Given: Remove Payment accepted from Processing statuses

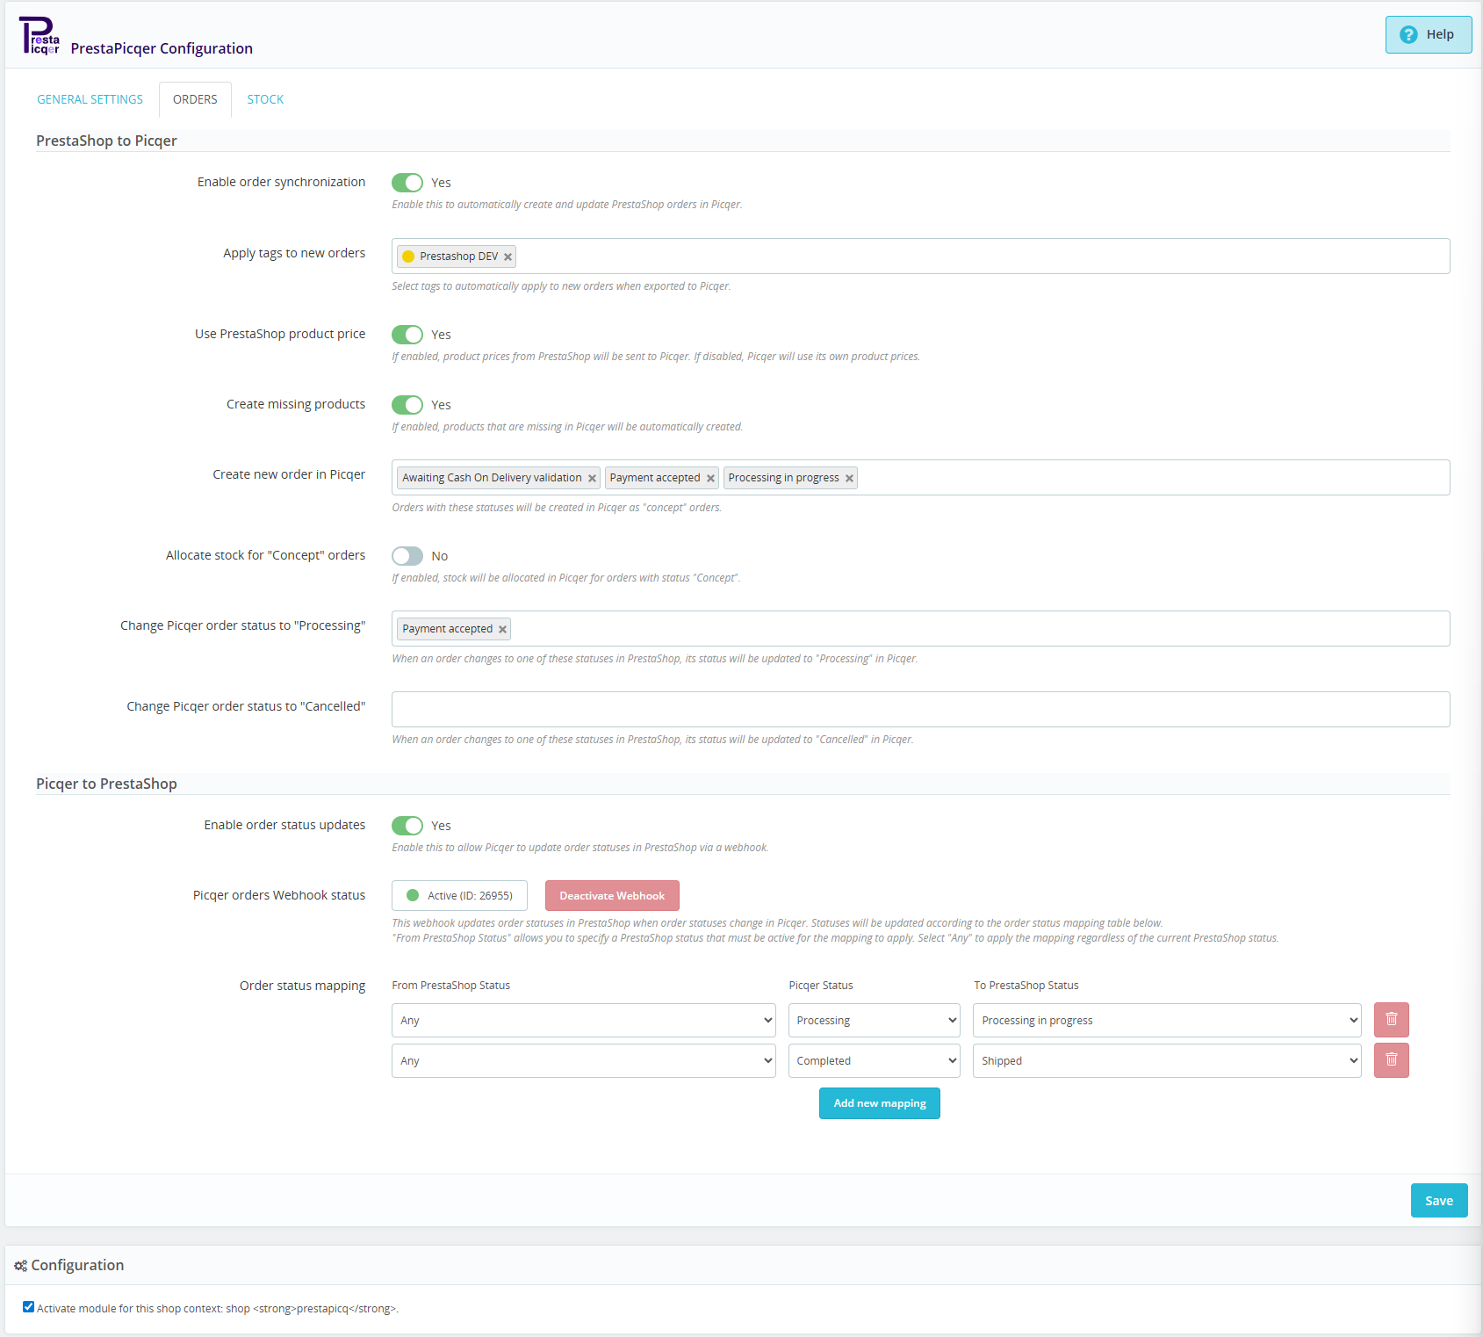Looking at the screenshot, I should (x=502, y=628).
